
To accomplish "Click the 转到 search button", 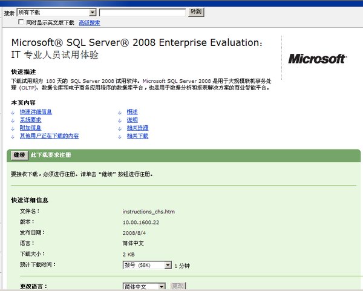I will [x=196, y=12].
